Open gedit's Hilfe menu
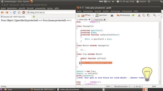The image size is (163, 91). click(x=136, y=11)
